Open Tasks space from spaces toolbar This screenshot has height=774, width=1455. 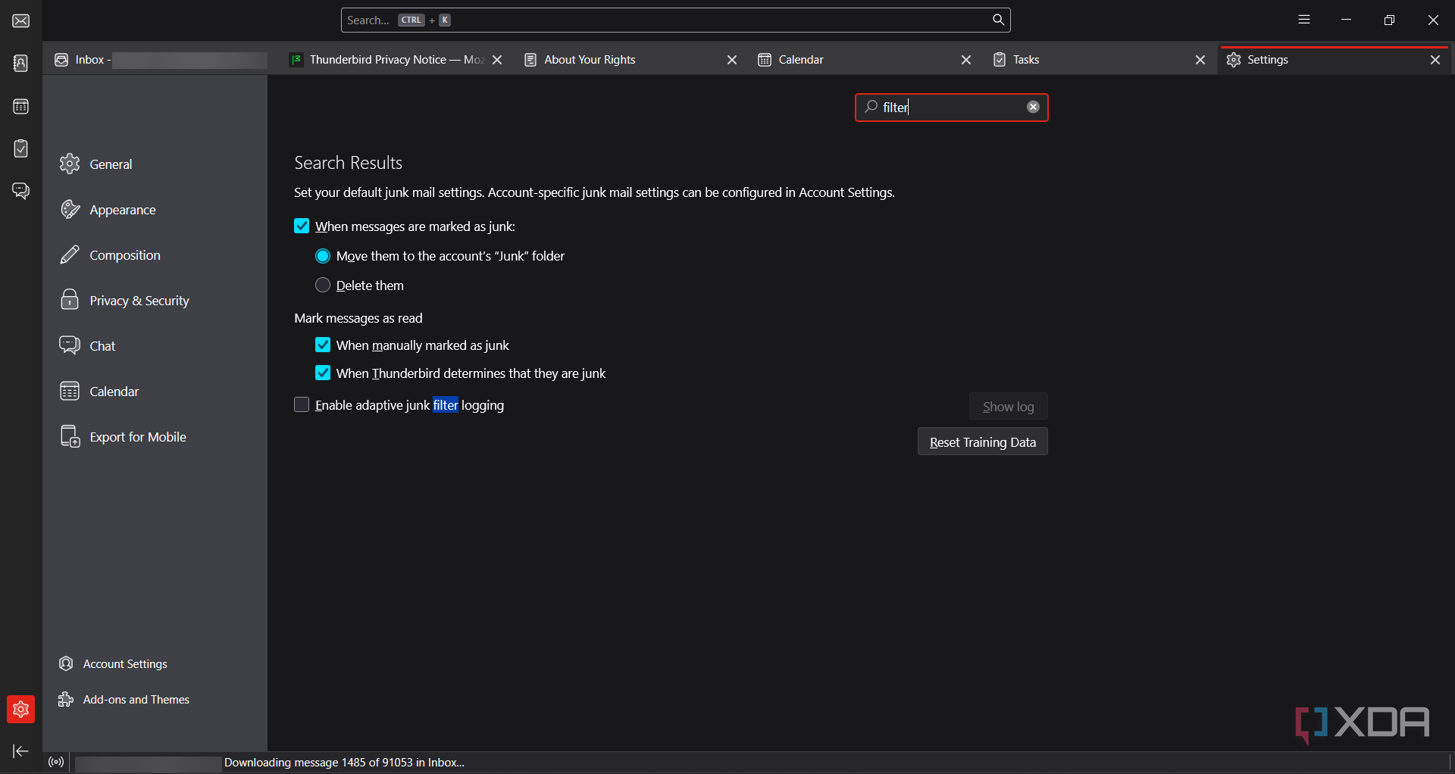tap(21, 148)
